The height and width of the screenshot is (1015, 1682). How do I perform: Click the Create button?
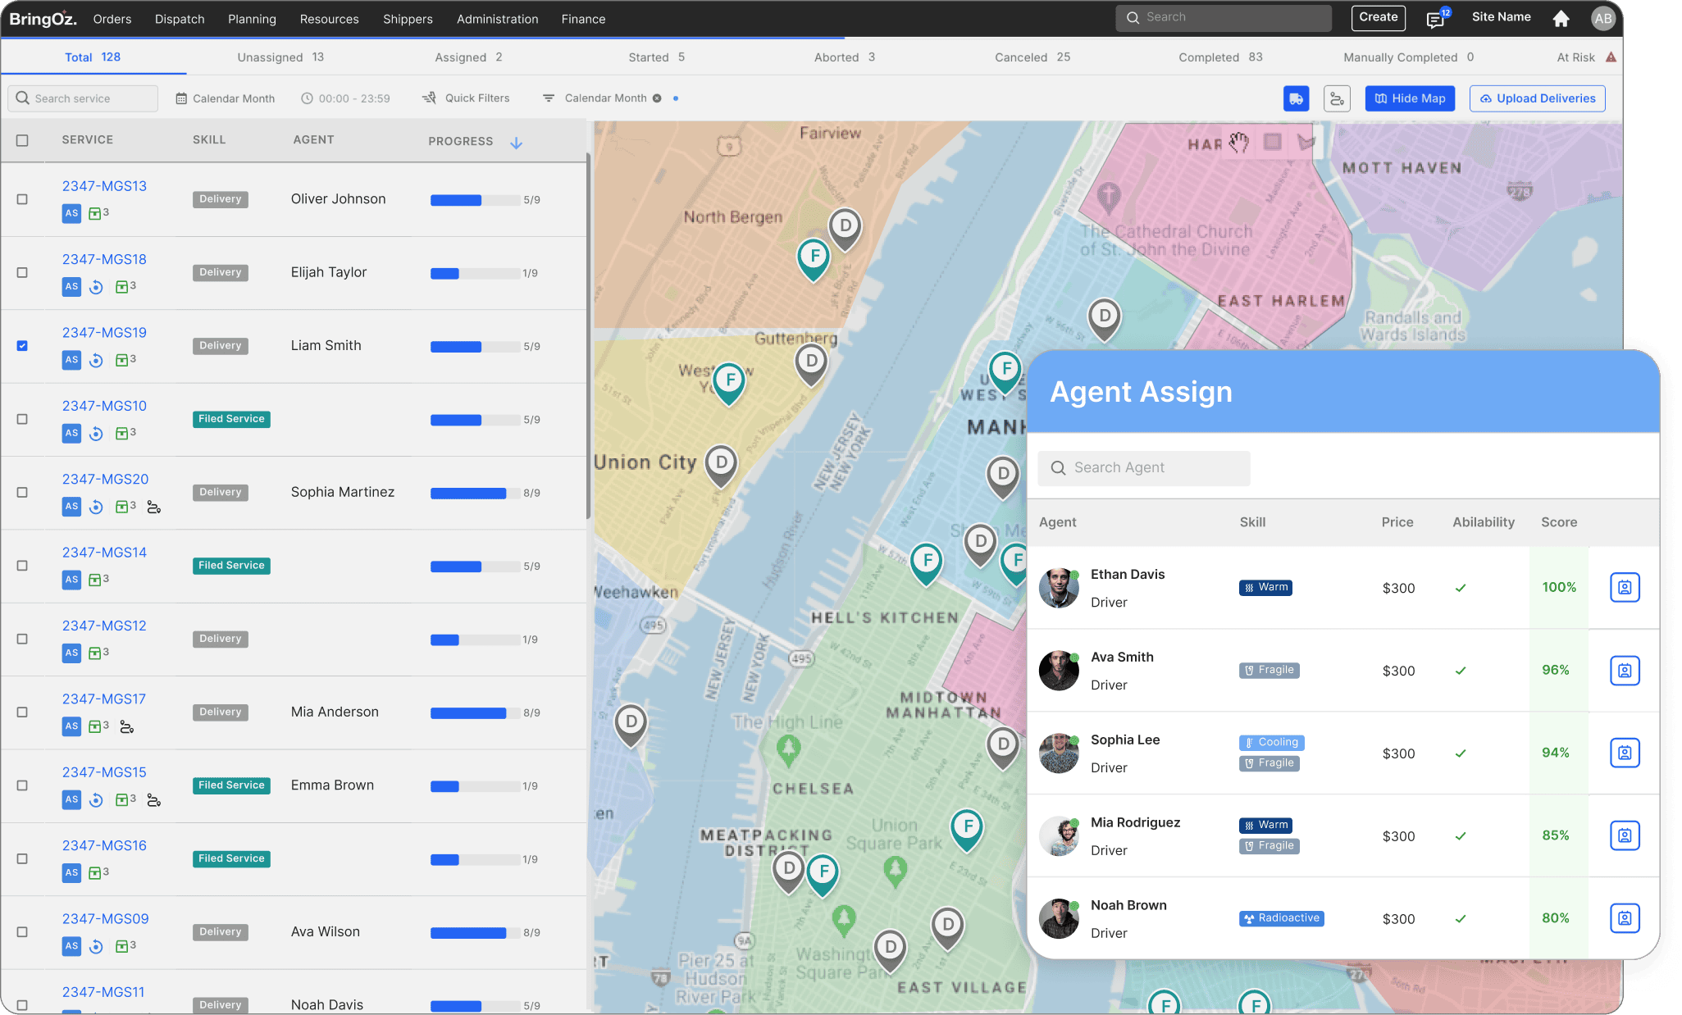[1378, 17]
